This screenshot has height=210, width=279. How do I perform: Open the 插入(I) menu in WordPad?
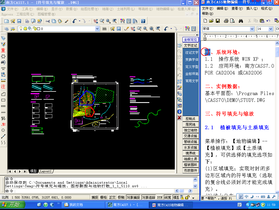coord(252,8)
